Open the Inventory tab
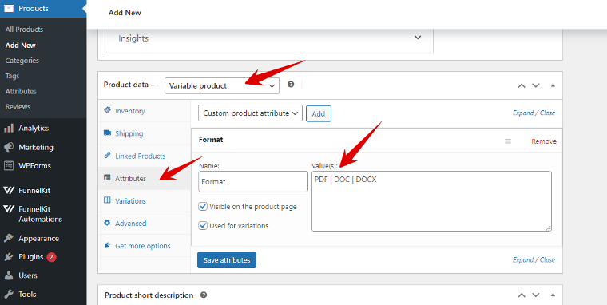Screen dimensions: 607x305 (145, 111)
